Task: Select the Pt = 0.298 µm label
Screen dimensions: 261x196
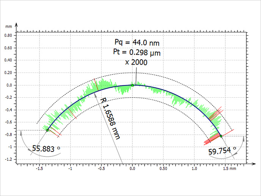Action: coord(137,52)
